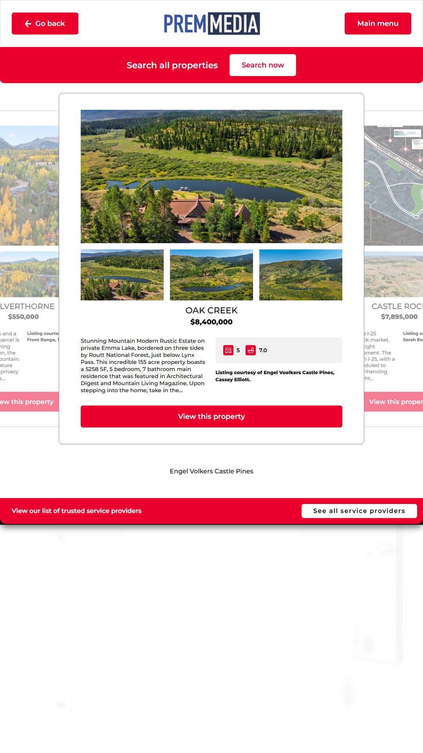
Task: Click View this property for Oak Creek
Action: point(211,417)
